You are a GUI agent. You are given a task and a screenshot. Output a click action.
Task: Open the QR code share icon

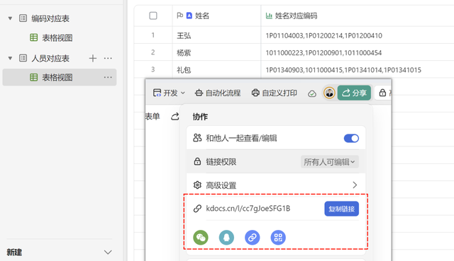pyautogui.click(x=278, y=238)
